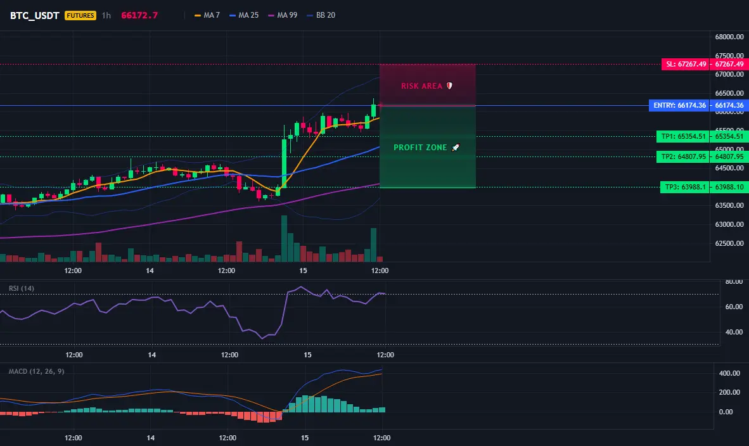Click the ENTRY: 66174.36 label
Viewport: 749px width, 446px height.
click(x=679, y=105)
